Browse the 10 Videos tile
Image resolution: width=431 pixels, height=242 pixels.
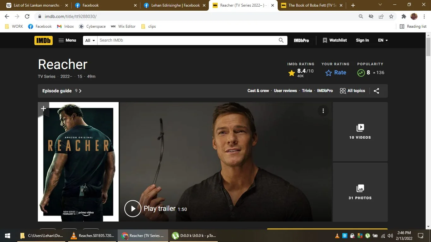(x=360, y=132)
